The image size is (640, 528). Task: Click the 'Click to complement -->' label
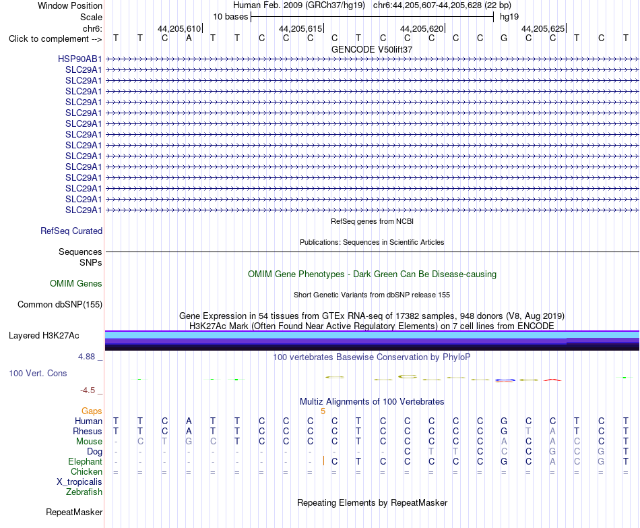pos(55,39)
